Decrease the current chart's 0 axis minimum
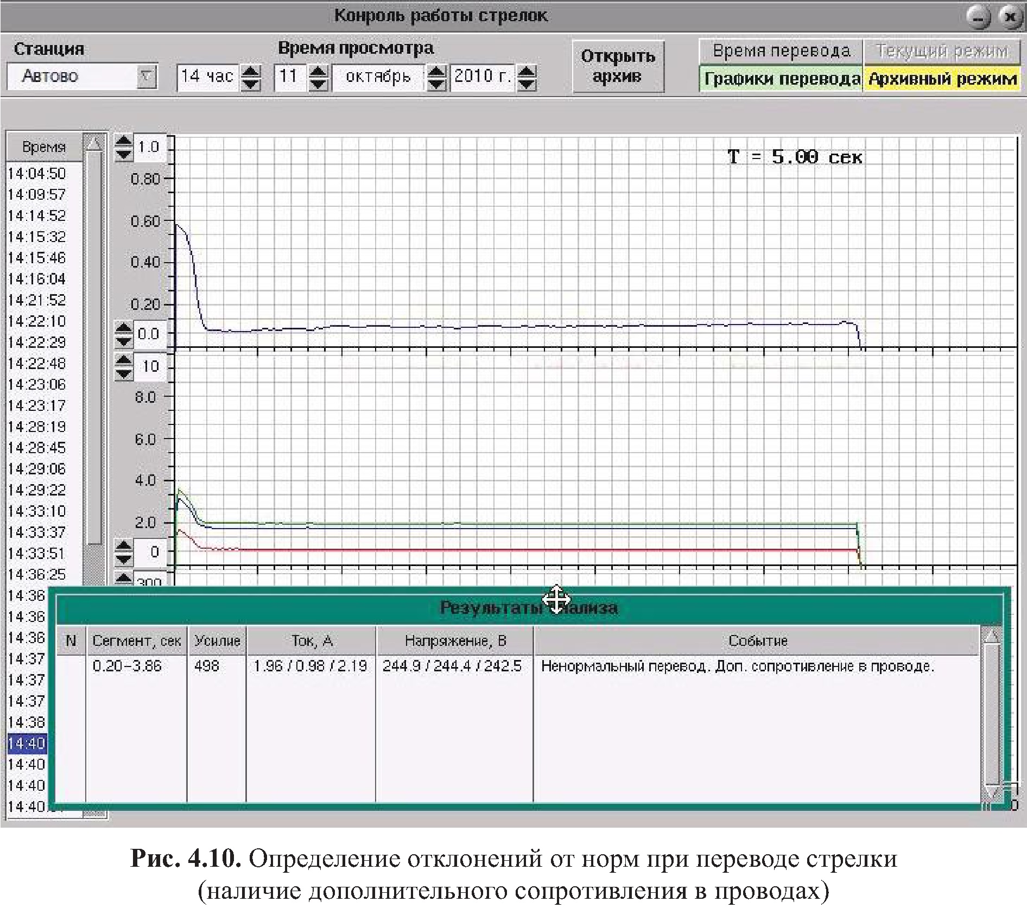The width and height of the screenshot is (1027, 908). tap(124, 559)
